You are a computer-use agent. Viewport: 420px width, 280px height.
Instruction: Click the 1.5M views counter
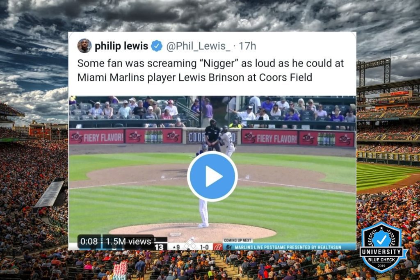pyautogui.click(x=128, y=241)
